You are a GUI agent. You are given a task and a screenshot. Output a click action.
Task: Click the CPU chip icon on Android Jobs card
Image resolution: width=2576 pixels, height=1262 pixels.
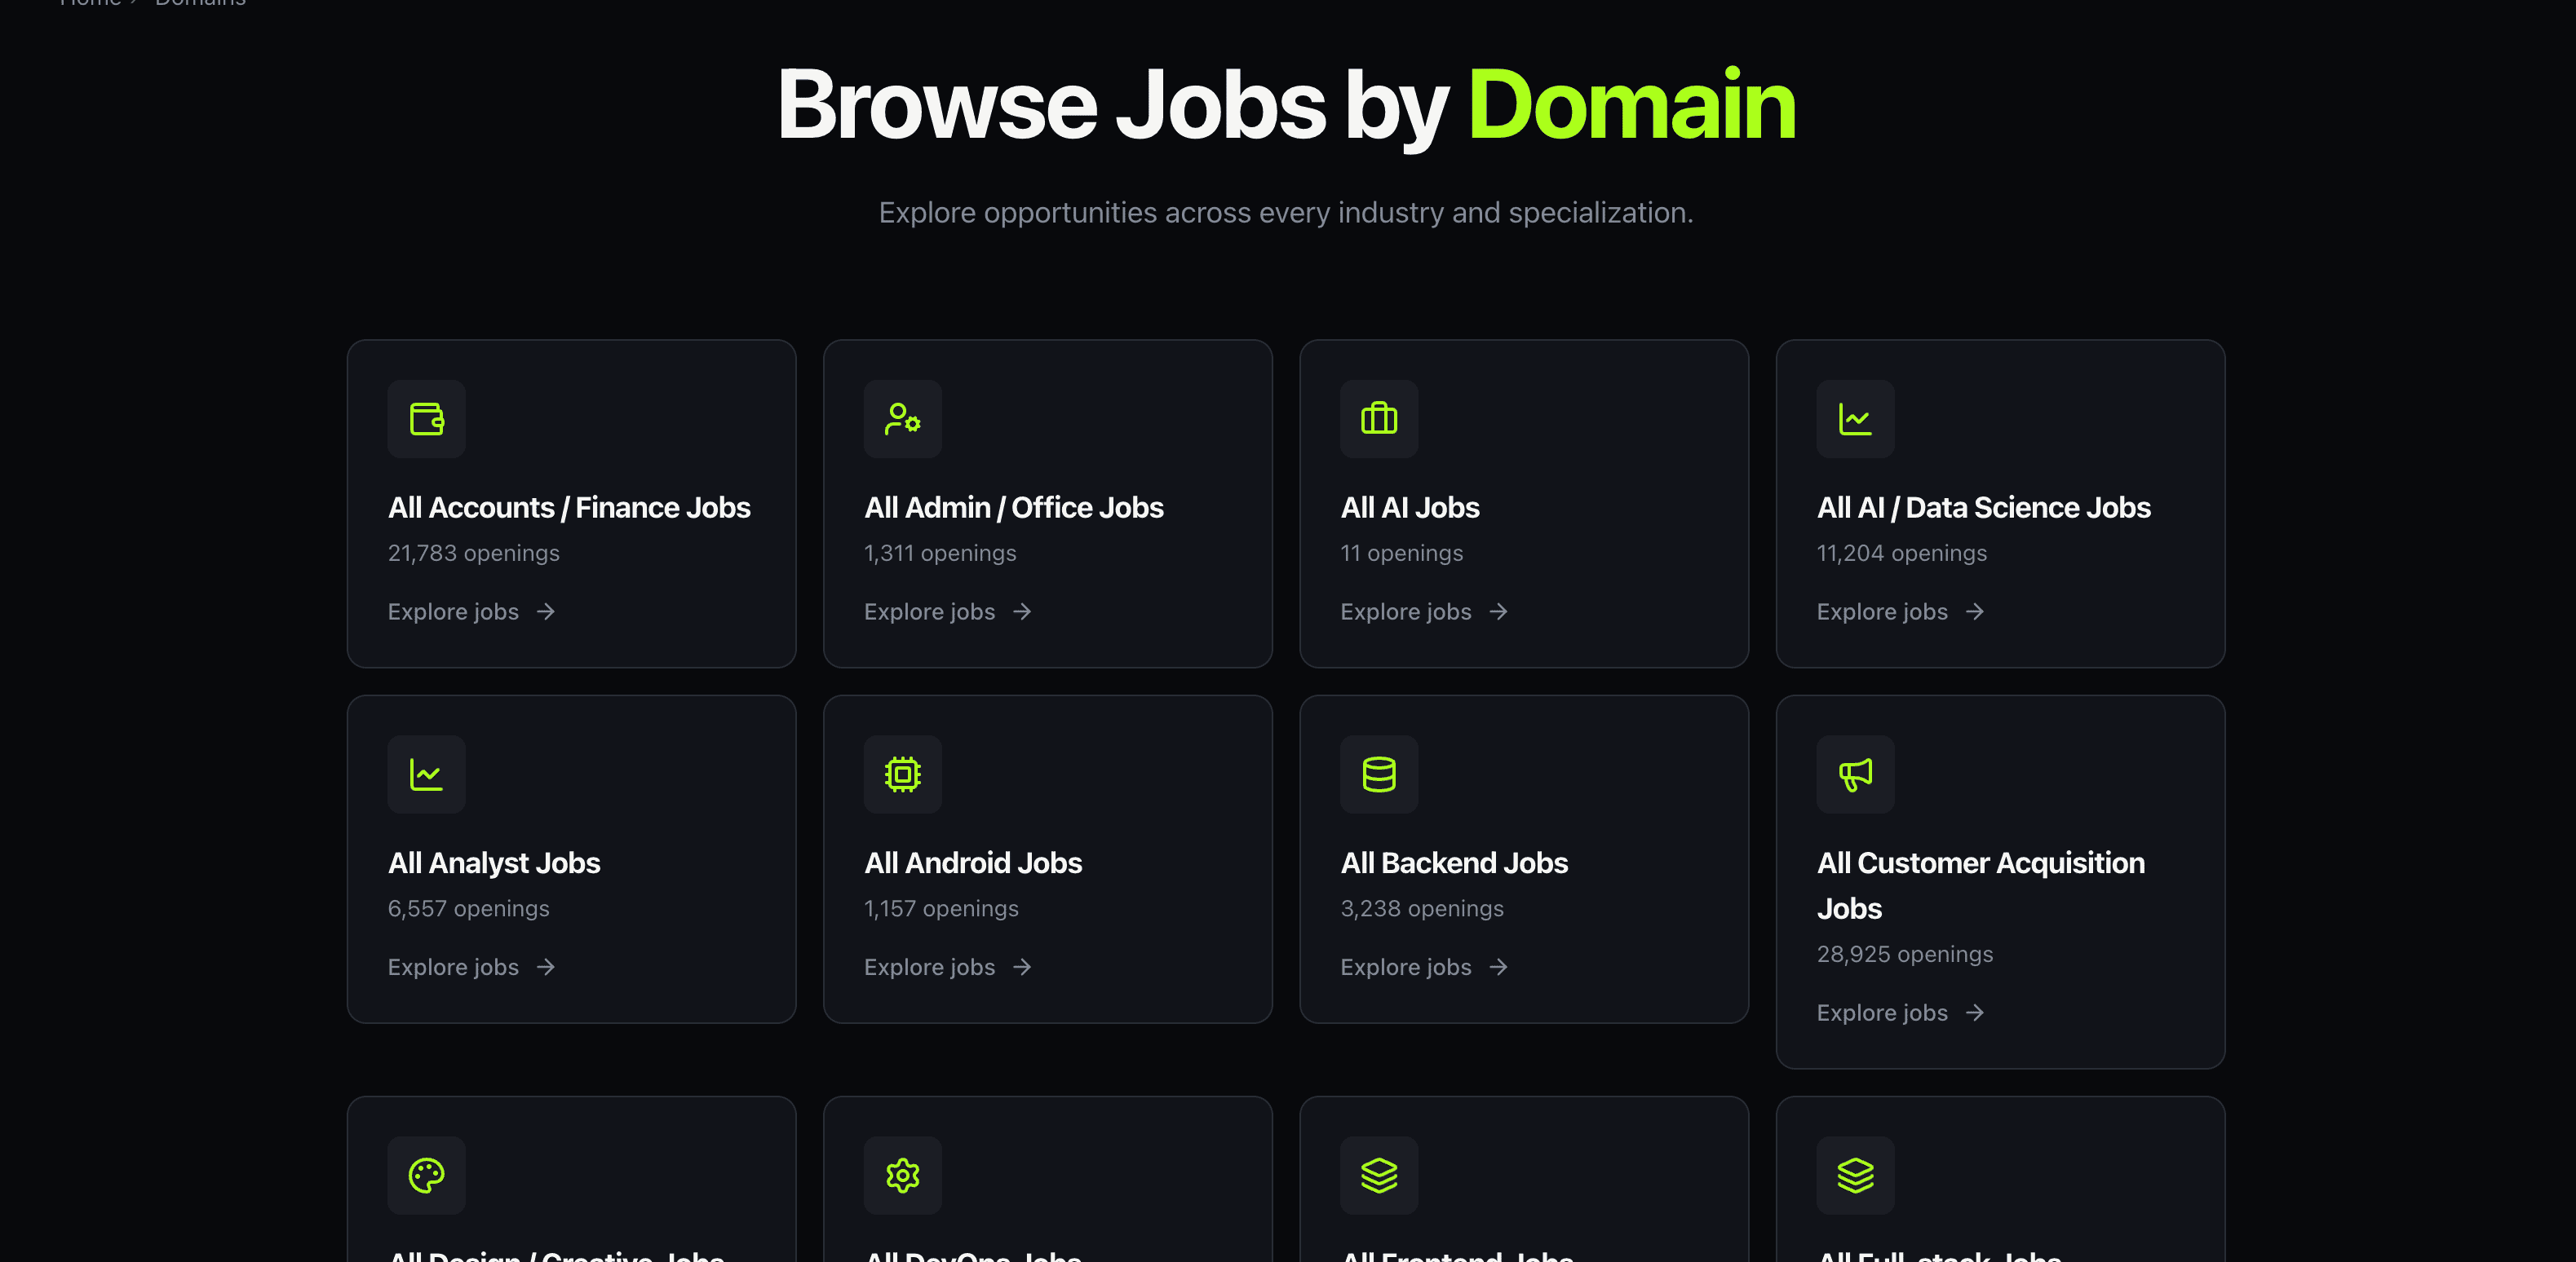coord(903,774)
